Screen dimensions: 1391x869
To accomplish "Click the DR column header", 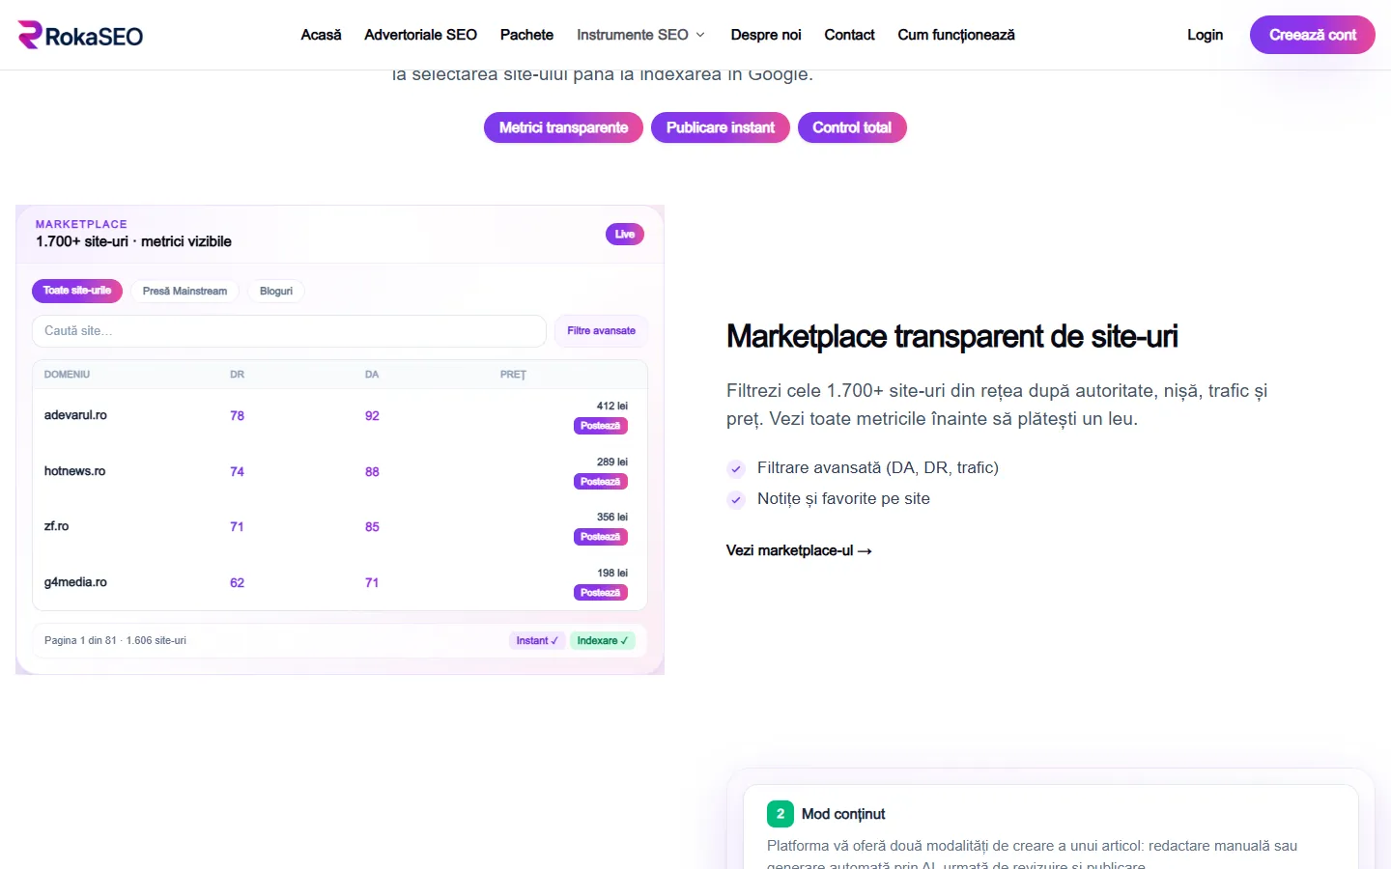I will pyautogui.click(x=237, y=375).
